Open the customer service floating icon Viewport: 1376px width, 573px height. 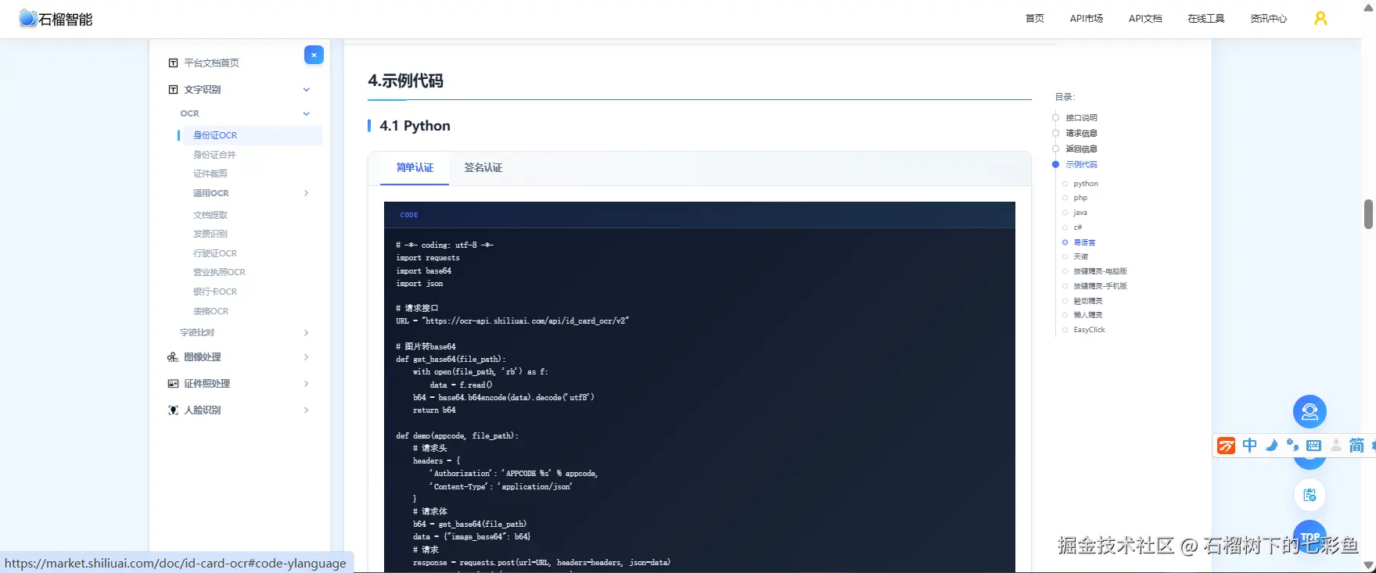pos(1310,412)
